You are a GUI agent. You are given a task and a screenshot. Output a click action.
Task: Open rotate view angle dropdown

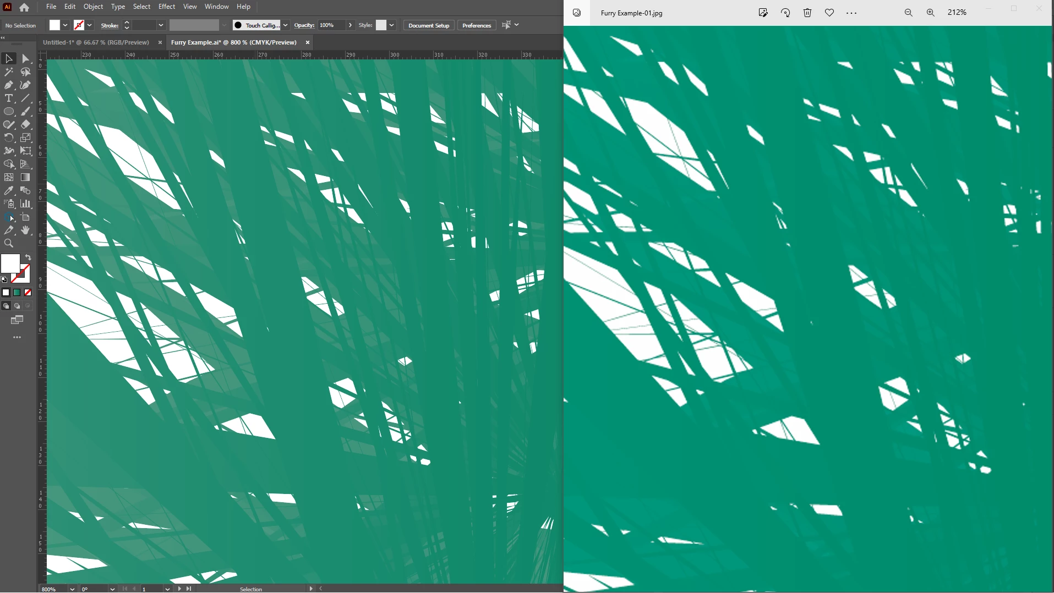pyautogui.click(x=112, y=589)
